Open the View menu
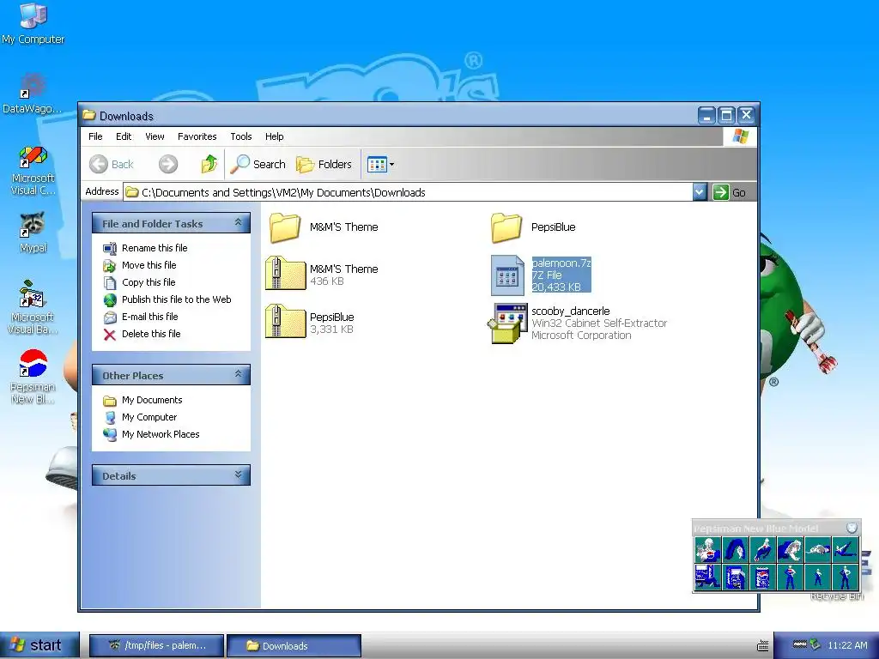 (155, 136)
